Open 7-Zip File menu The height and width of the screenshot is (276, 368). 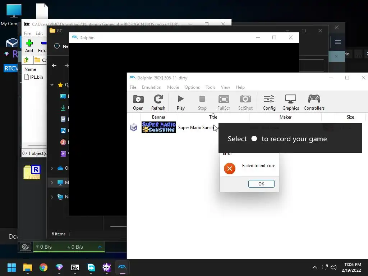[27, 33]
